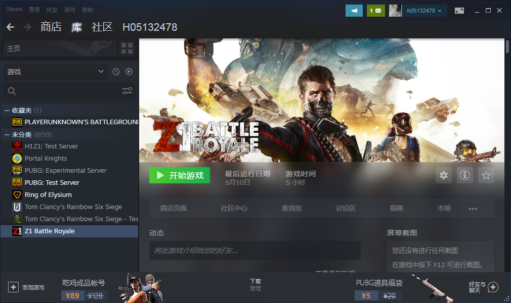Open the 游戏 menu in menu bar

click(x=69, y=10)
